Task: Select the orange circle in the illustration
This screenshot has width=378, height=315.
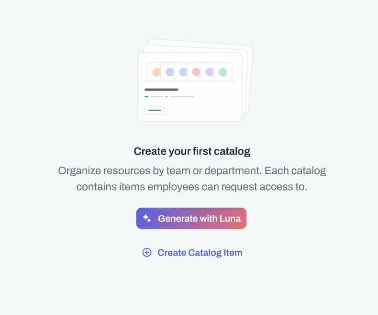Action: [x=156, y=72]
